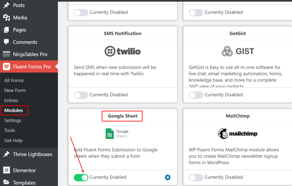292x186 pixels.
Task: Open the Tools submenu item
Action: [x=10, y=131]
